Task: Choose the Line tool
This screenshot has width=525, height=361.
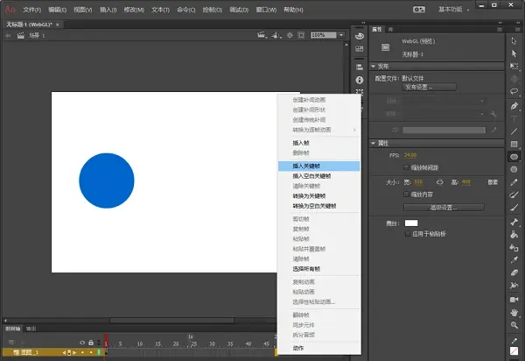Action: [x=514, y=131]
